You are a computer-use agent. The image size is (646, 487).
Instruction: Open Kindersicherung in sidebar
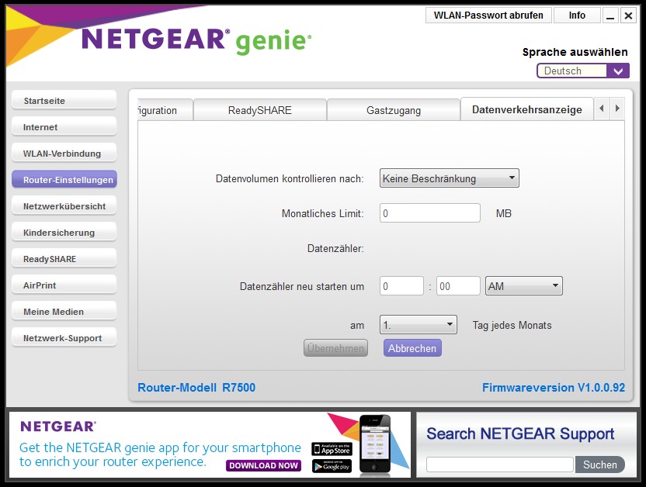(x=64, y=233)
